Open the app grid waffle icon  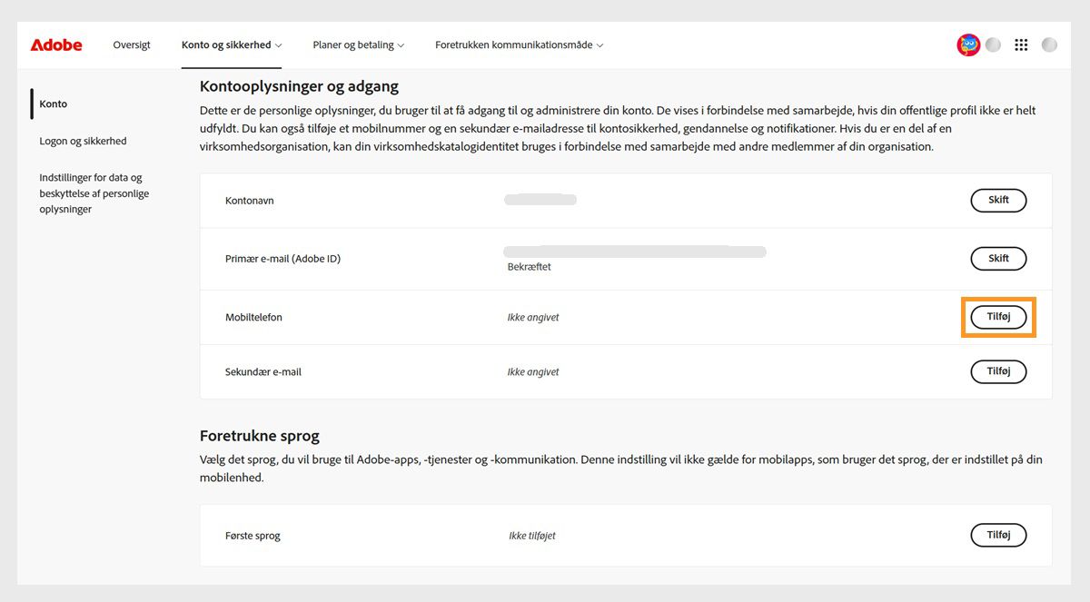[x=1021, y=44]
